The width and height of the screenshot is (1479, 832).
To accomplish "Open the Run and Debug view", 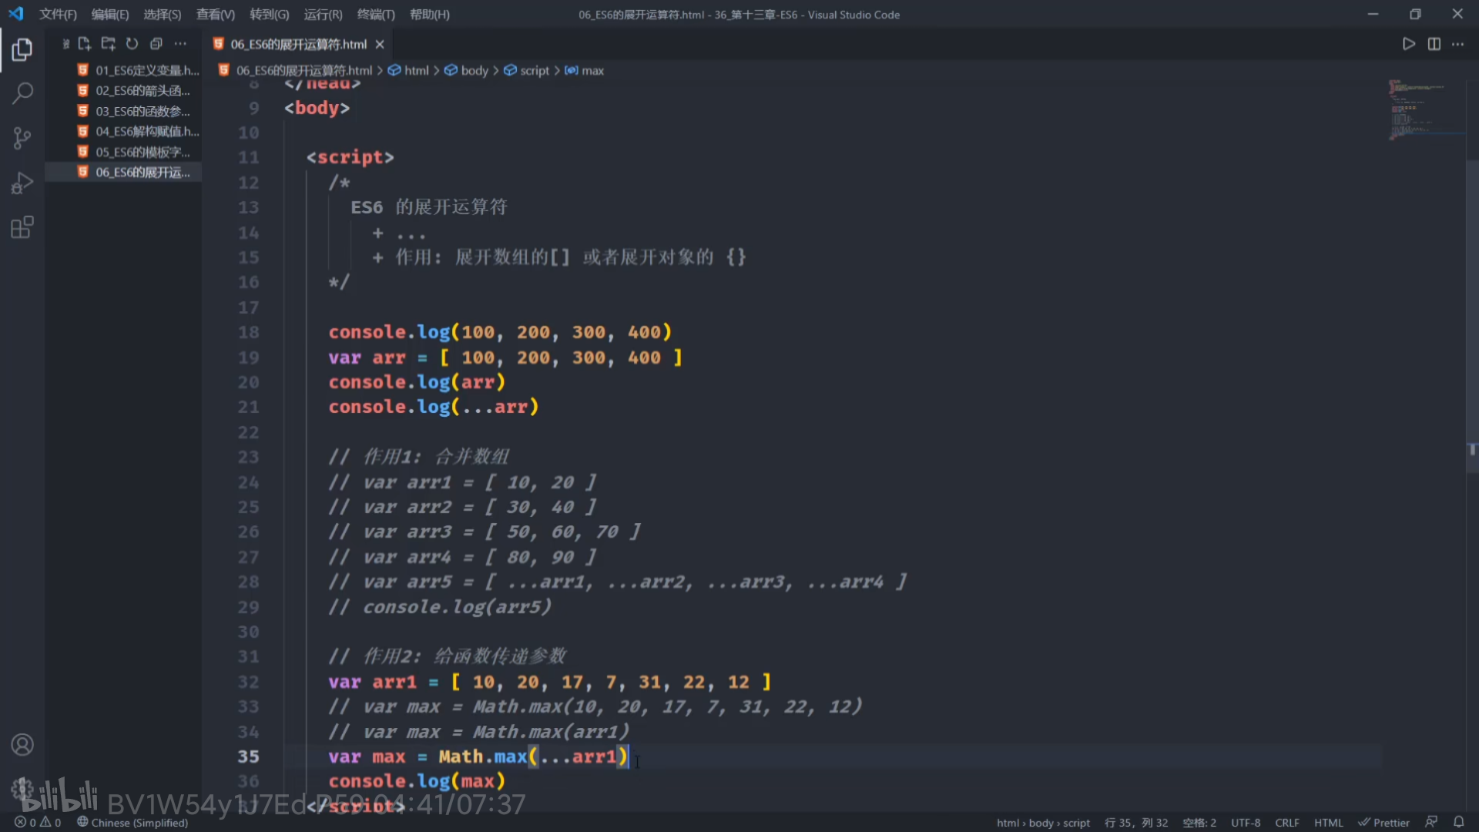I will click(22, 183).
